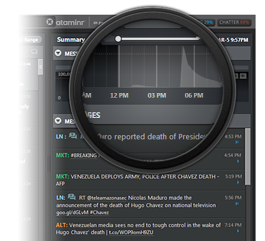Viewport: 265px width, 241px height.
Task: Click the messages list vertical scrollbar
Action: point(248,156)
